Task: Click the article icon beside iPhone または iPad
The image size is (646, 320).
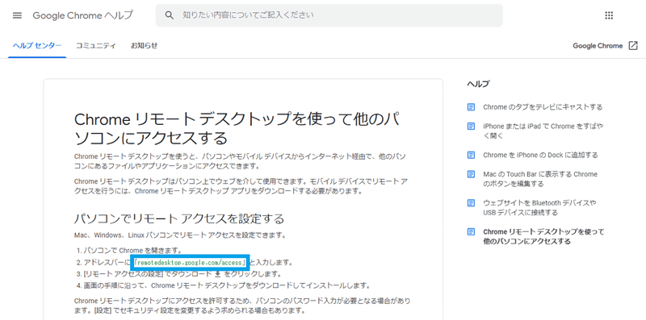Action: 471,127
